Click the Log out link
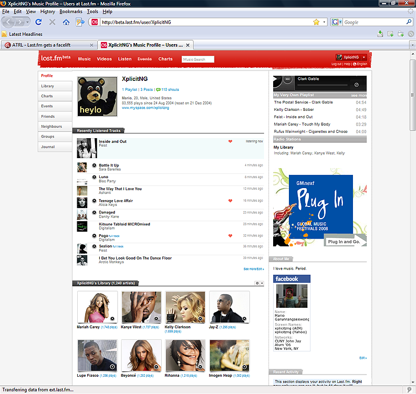Image resolution: width=416 pixels, height=394 pixels. (x=336, y=64)
